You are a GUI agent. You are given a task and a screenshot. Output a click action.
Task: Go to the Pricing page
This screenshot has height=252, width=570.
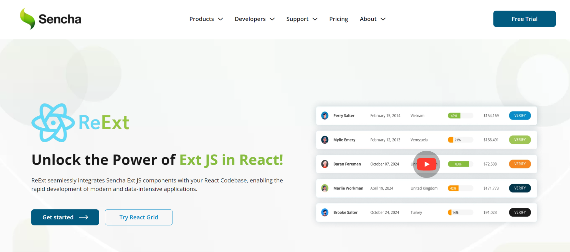pos(339,19)
